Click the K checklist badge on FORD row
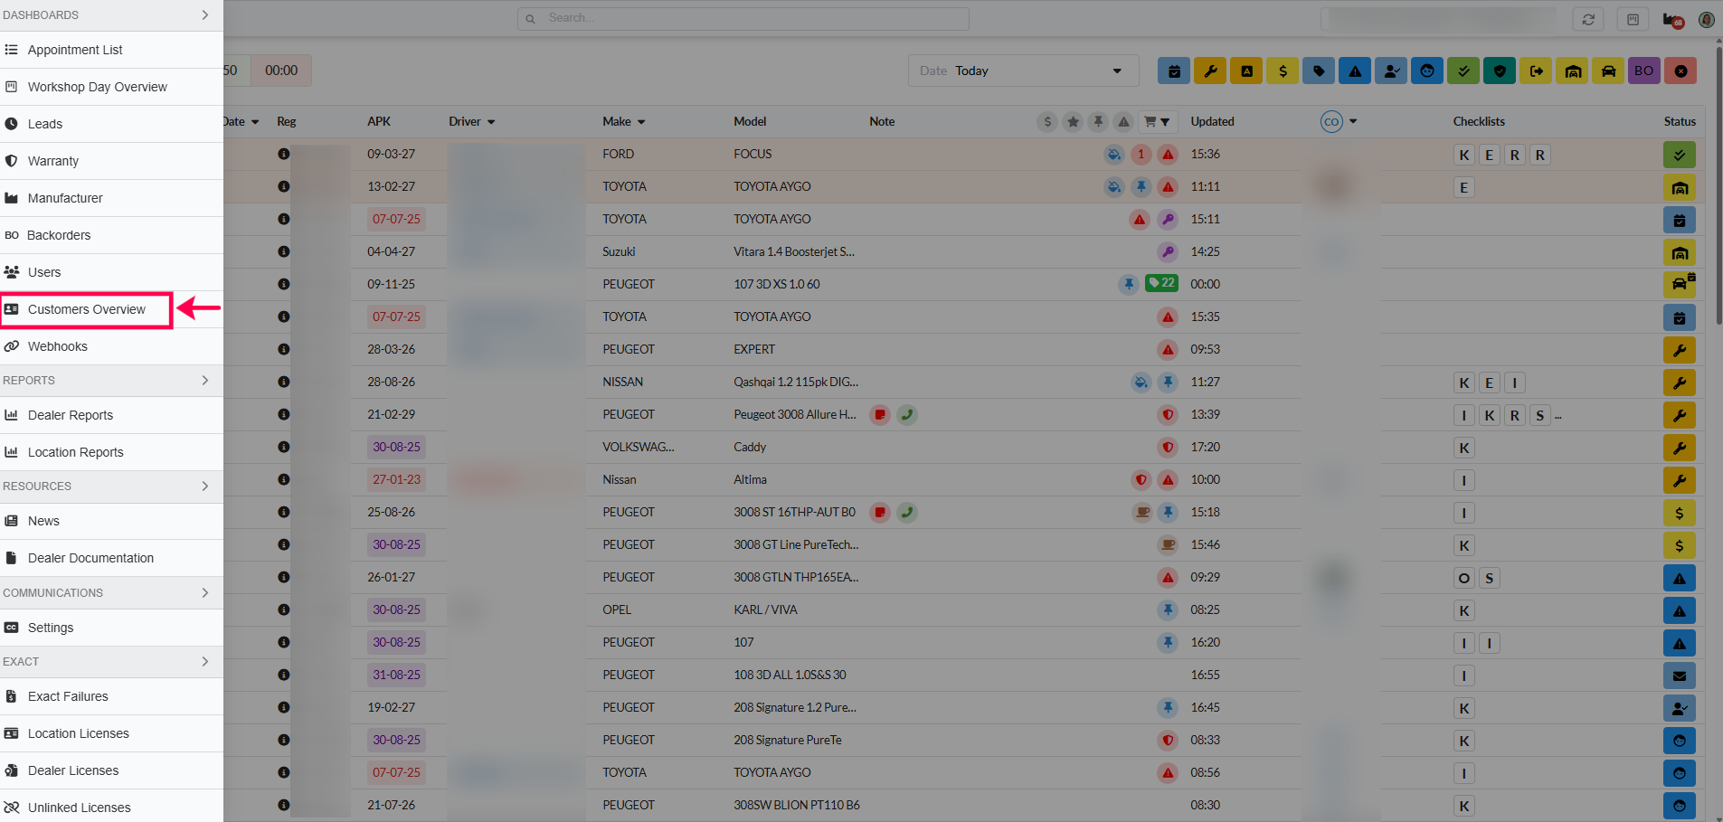The height and width of the screenshot is (822, 1723). coord(1463,155)
